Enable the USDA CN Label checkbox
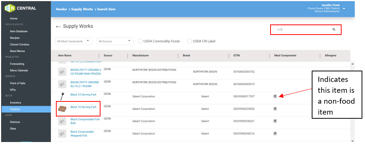Screen dimensions: 365x145 coord(189,41)
